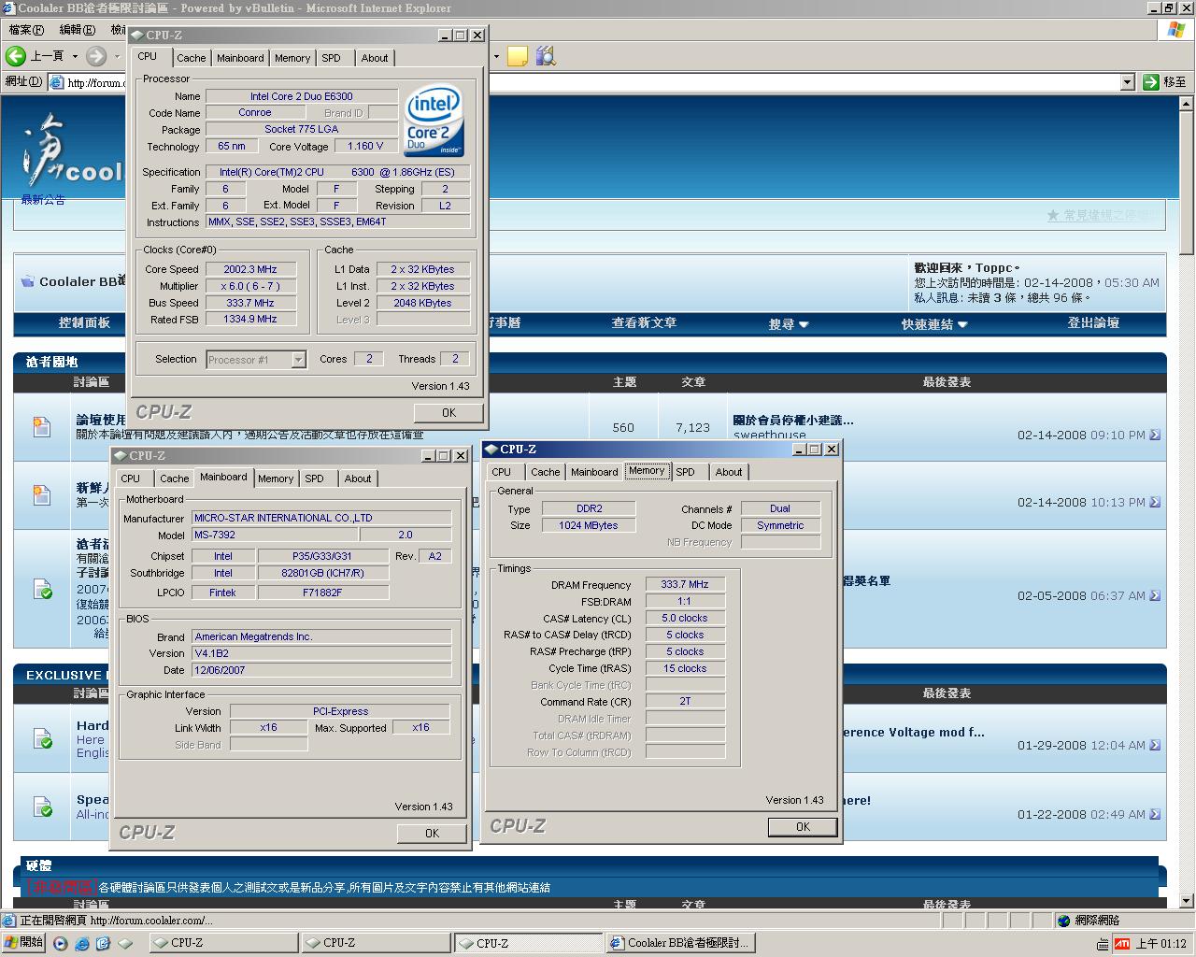This screenshot has width=1196, height=957.
Task: Click the IE Back arrow button
Action: [x=16, y=56]
